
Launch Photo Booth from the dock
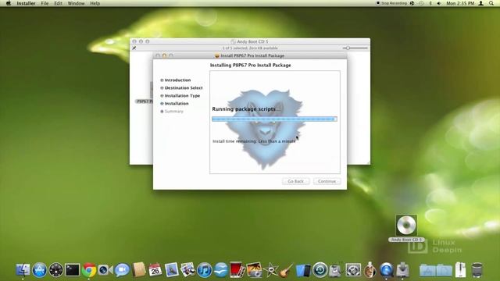click(237, 270)
